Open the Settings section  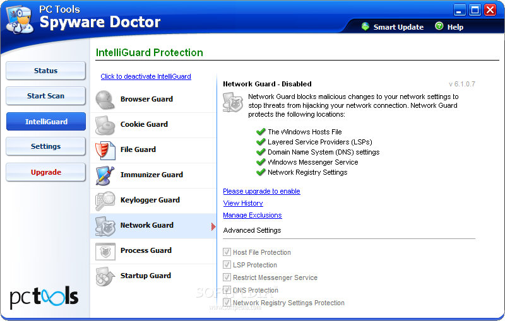tap(45, 146)
